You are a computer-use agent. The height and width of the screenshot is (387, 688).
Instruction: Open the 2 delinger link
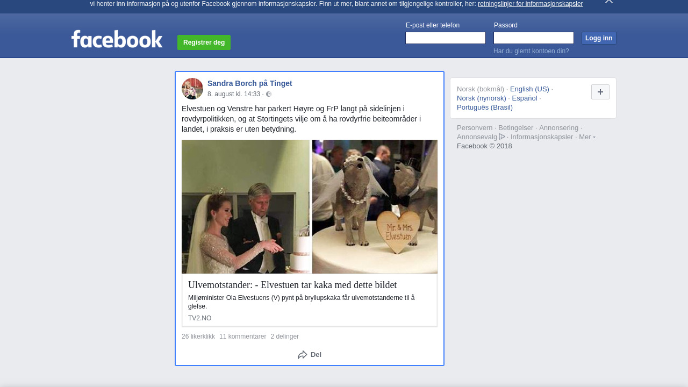point(284,336)
